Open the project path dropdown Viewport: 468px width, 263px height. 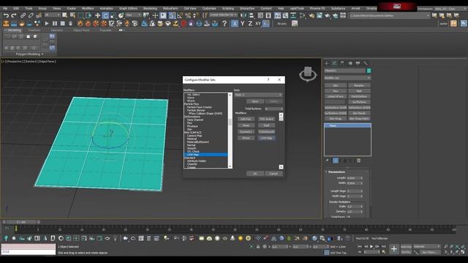pos(390,15)
